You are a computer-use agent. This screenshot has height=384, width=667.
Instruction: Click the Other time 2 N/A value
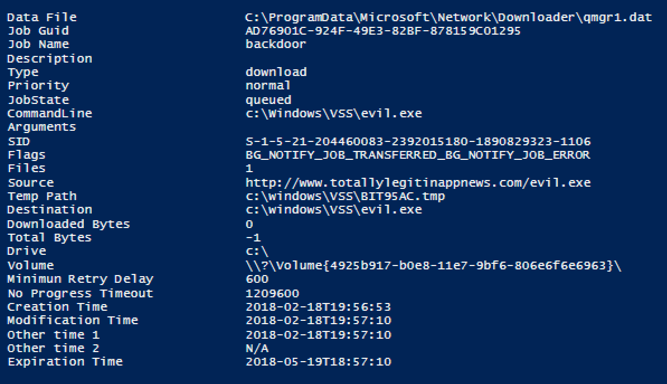(257, 349)
